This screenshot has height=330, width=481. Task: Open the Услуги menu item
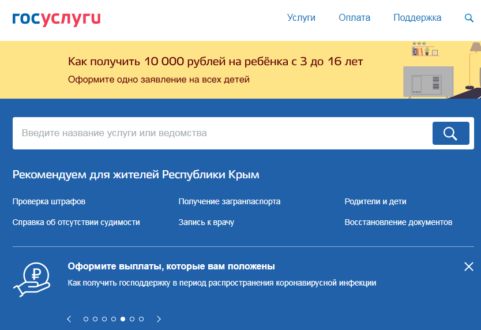click(301, 17)
